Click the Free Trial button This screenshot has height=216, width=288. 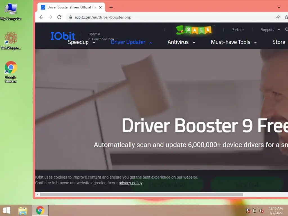pyautogui.click(x=247, y=184)
